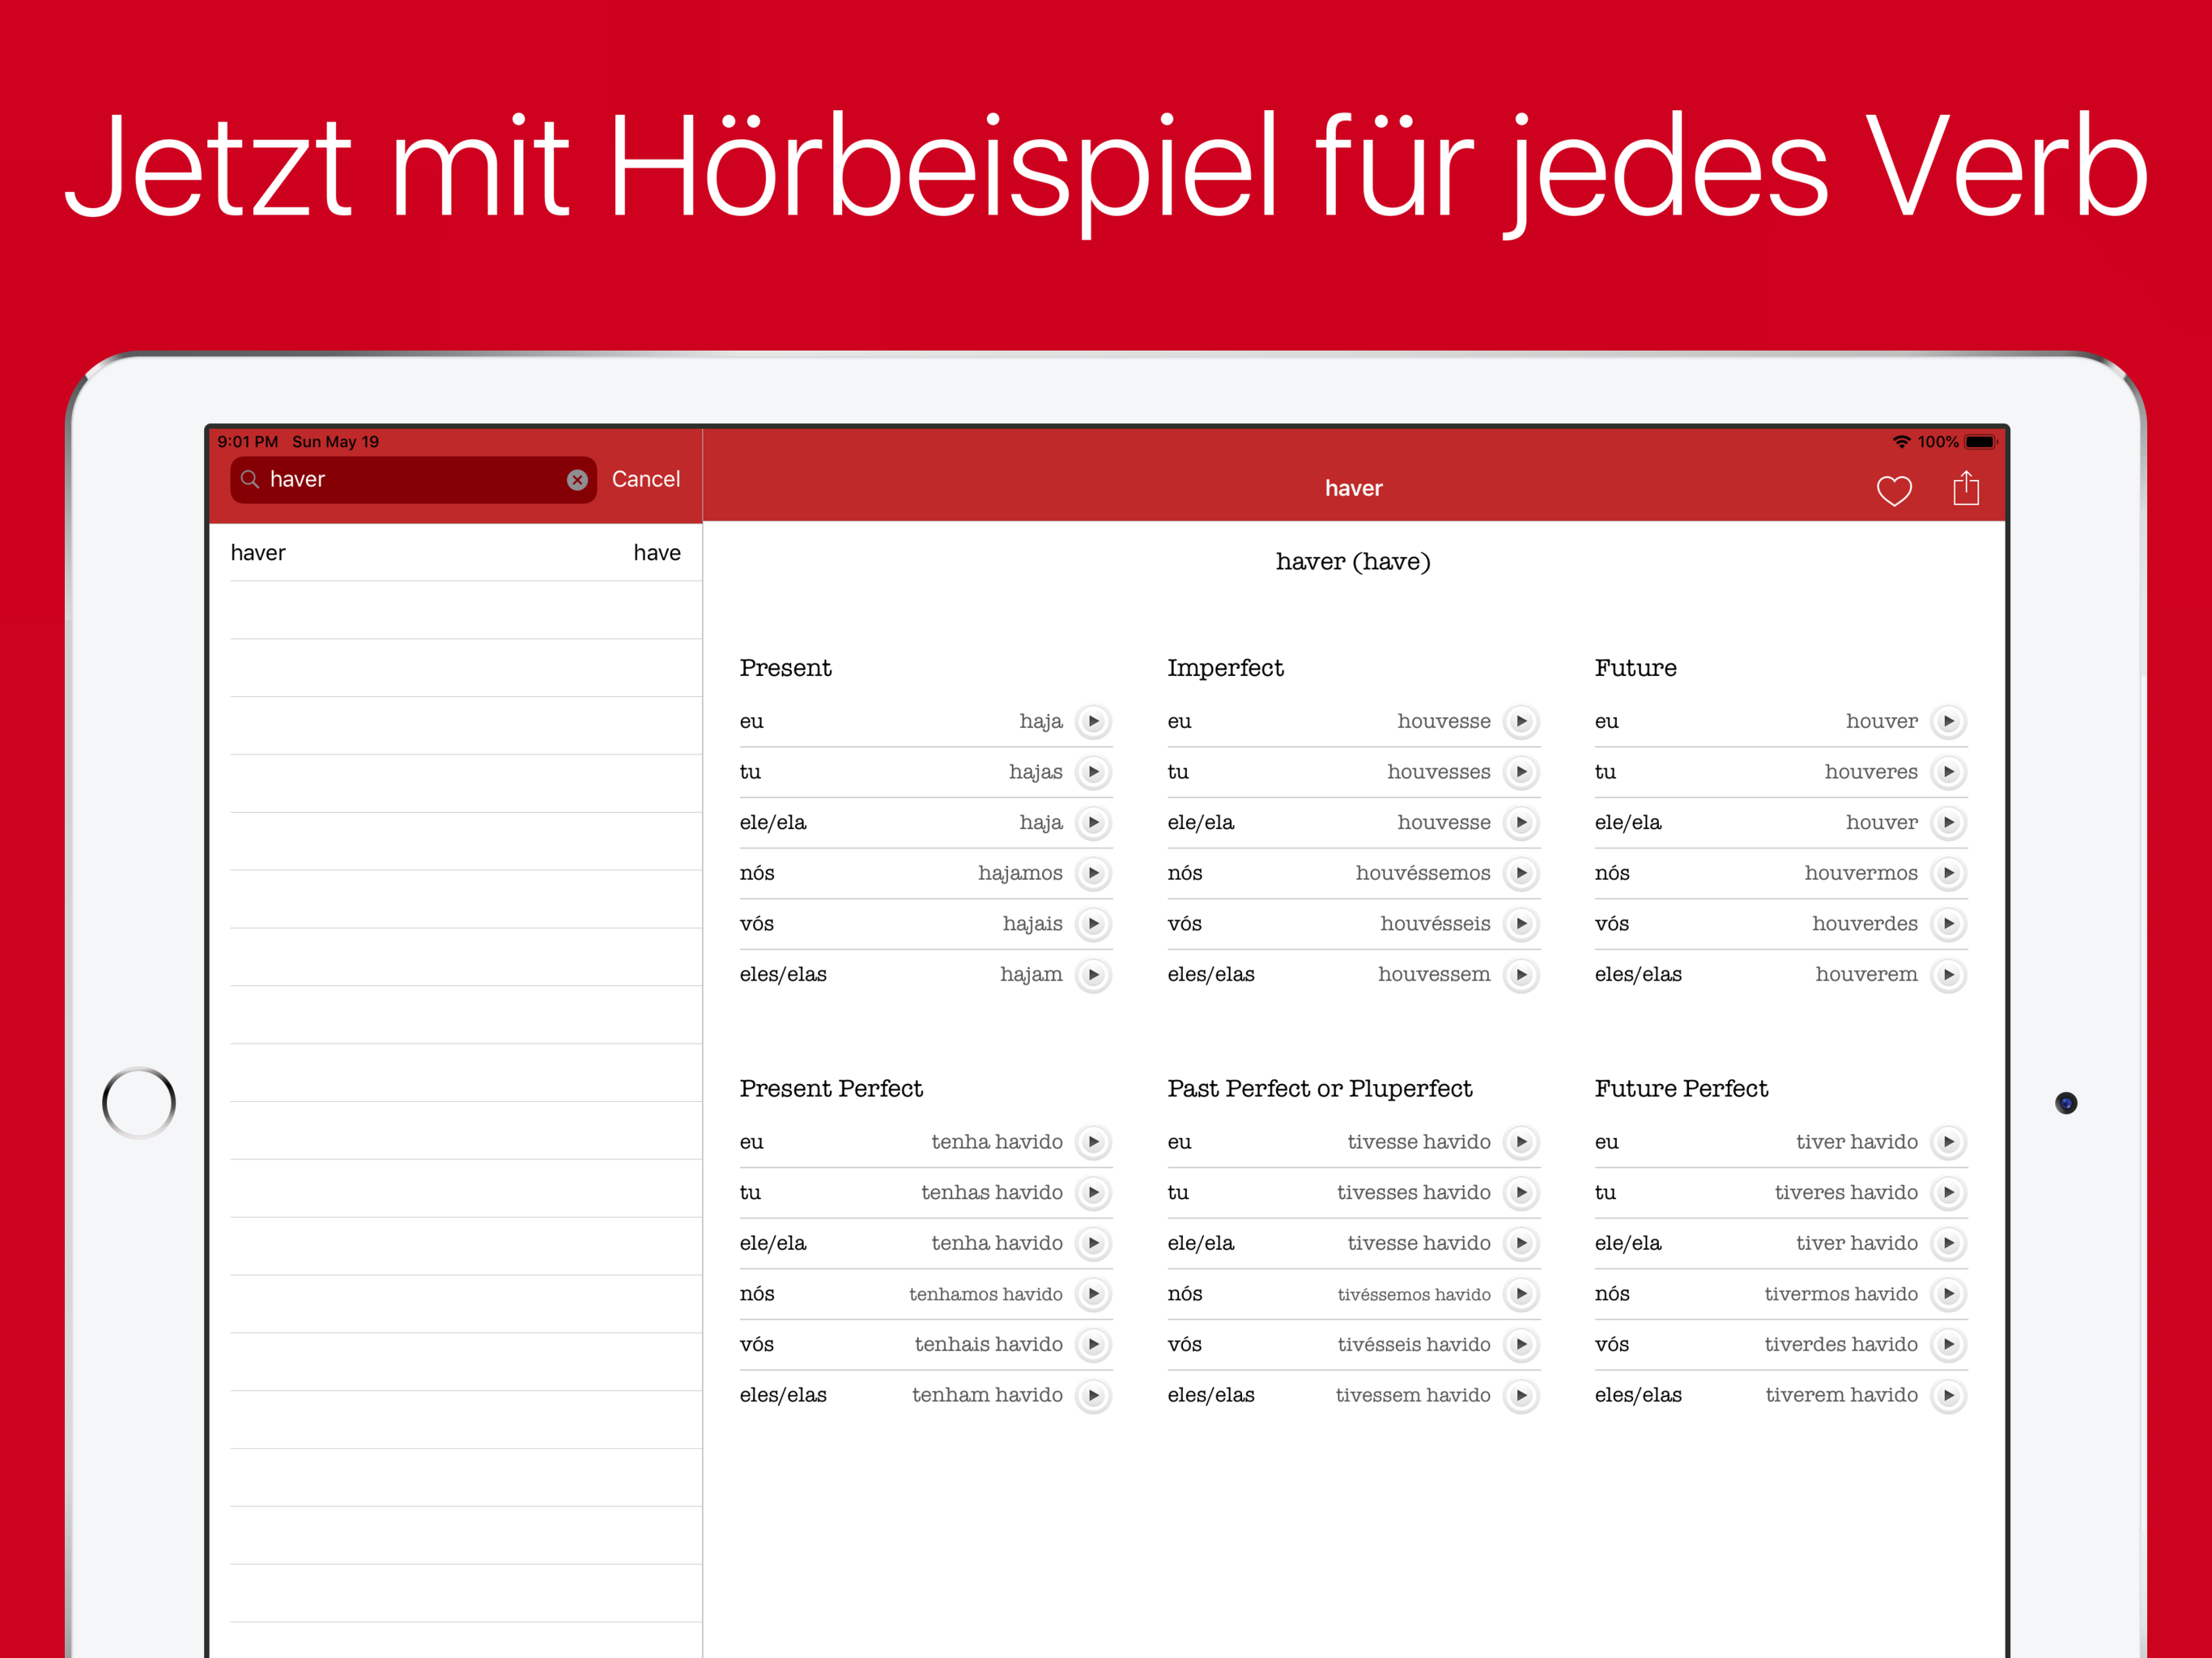Play audio for tiveres havido
The image size is (2212, 1658).
1949,1193
